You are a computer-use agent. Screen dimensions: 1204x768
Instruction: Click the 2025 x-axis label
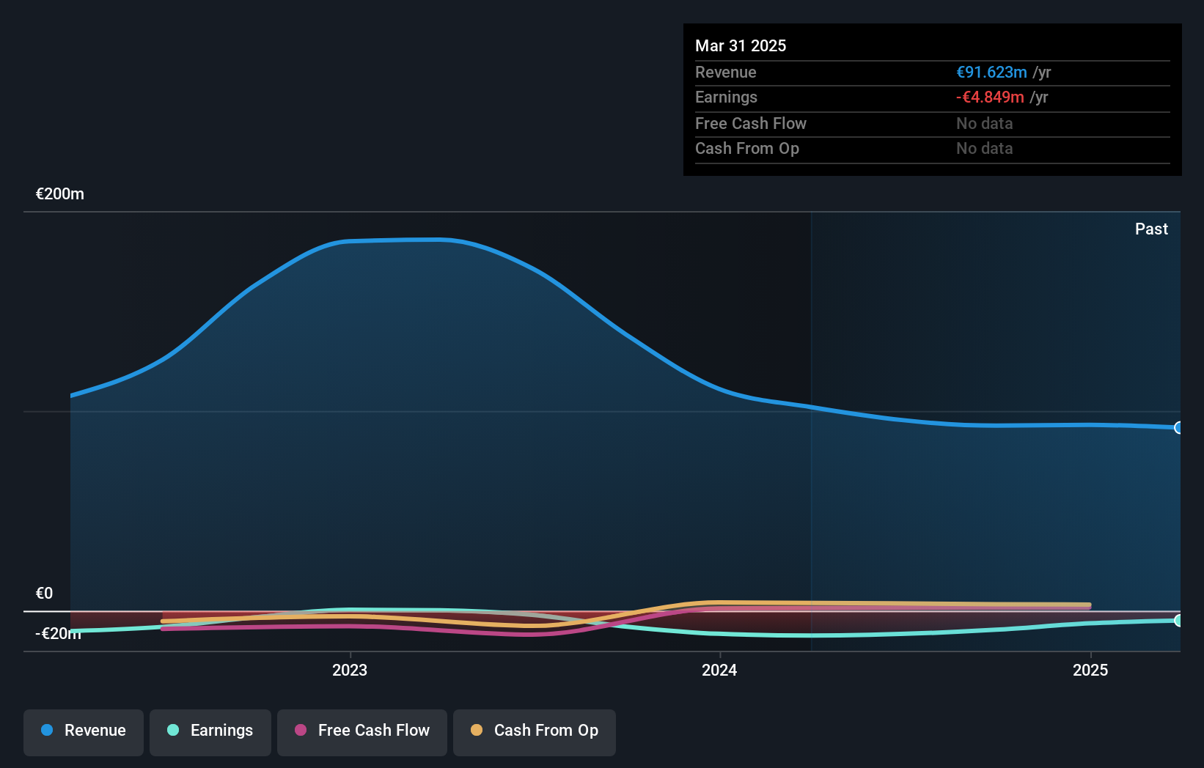click(x=1090, y=670)
